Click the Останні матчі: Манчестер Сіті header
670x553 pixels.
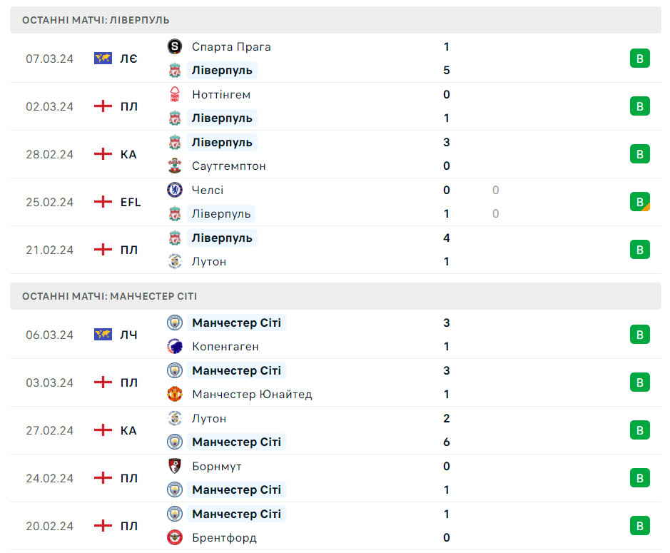click(109, 296)
